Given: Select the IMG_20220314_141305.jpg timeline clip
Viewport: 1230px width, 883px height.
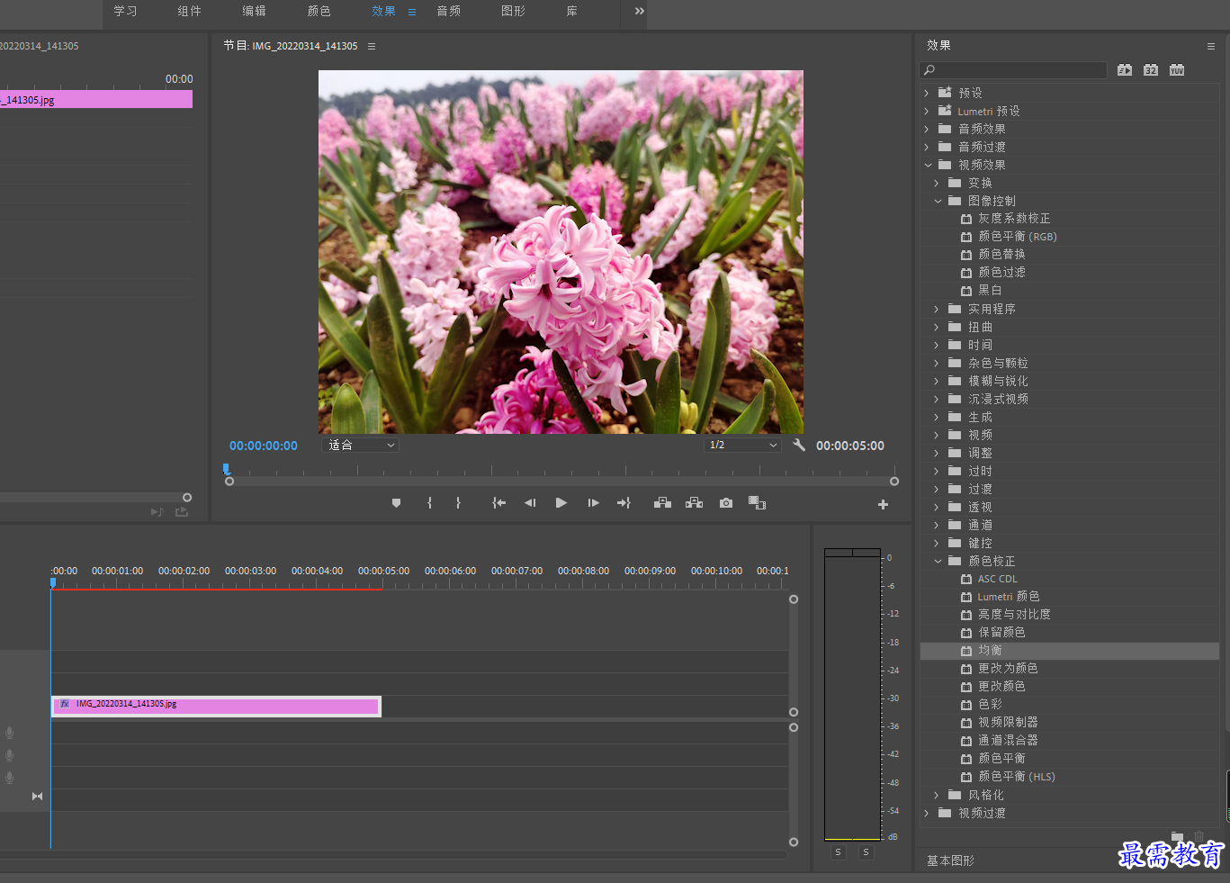Looking at the screenshot, I should pyautogui.click(x=216, y=707).
